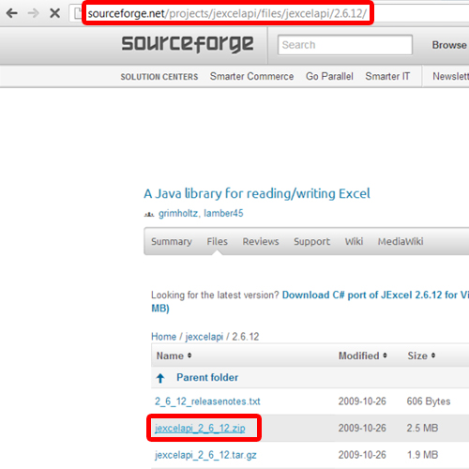
Task: Open the Summary tab
Action: coord(172,241)
